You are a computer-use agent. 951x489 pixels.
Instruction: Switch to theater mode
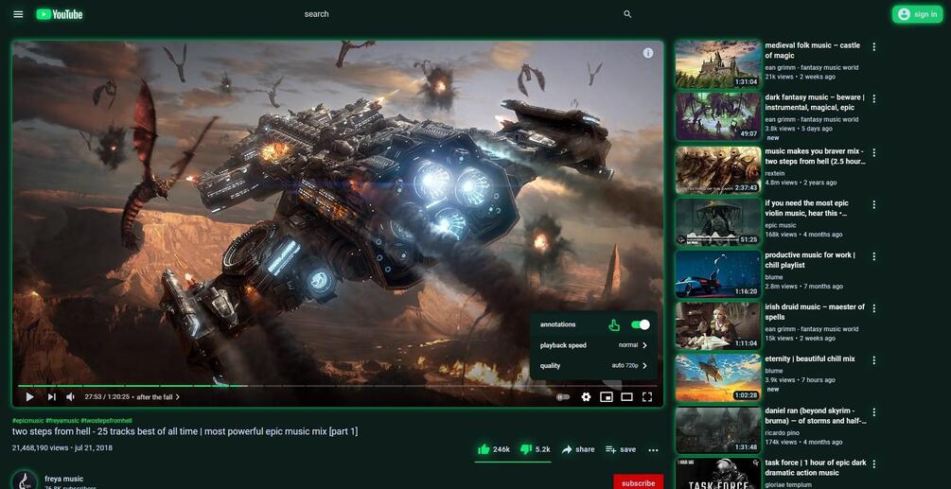[626, 397]
